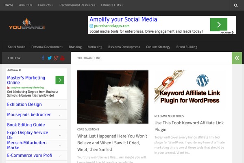Select the Content Strategy category
Viewport: 244px width, 163px height.
coord(158,47)
